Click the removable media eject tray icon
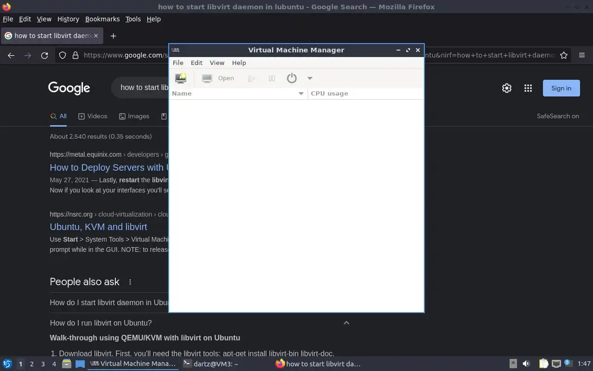Viewport: 593px width, 371px height. click(x=513, y=364)
